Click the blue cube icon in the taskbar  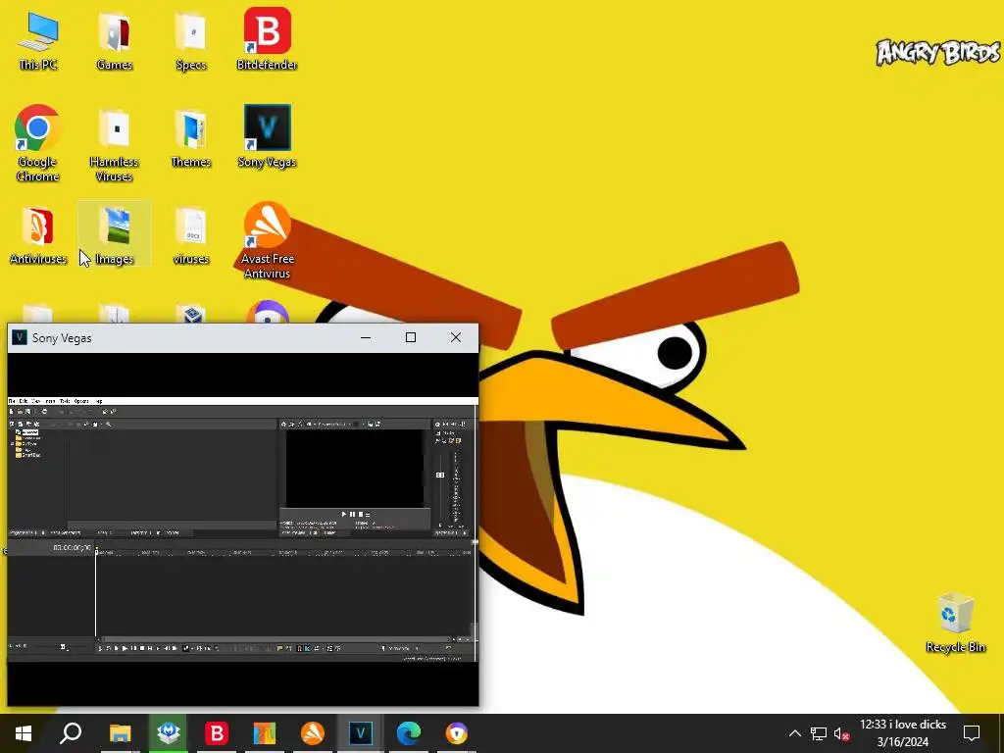pyautogui.click(x=169, y=733)
